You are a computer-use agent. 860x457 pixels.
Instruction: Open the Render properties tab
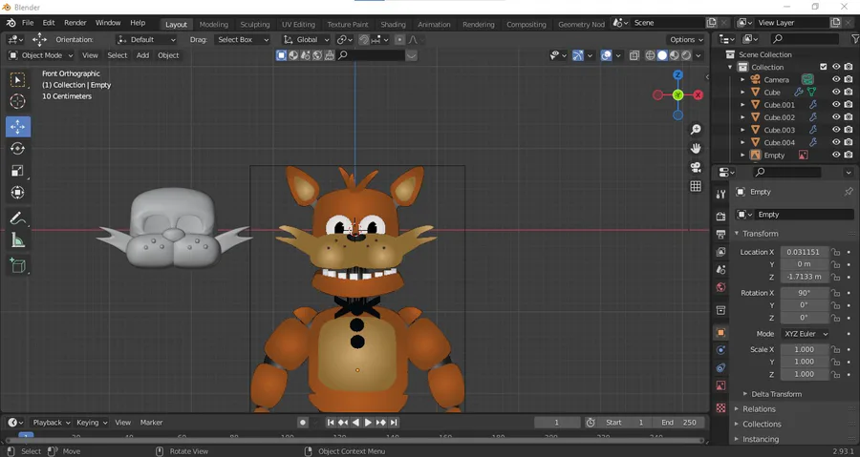(x=720, y=217)
